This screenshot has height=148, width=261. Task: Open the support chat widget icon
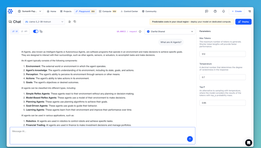click(x=248, y=143)
